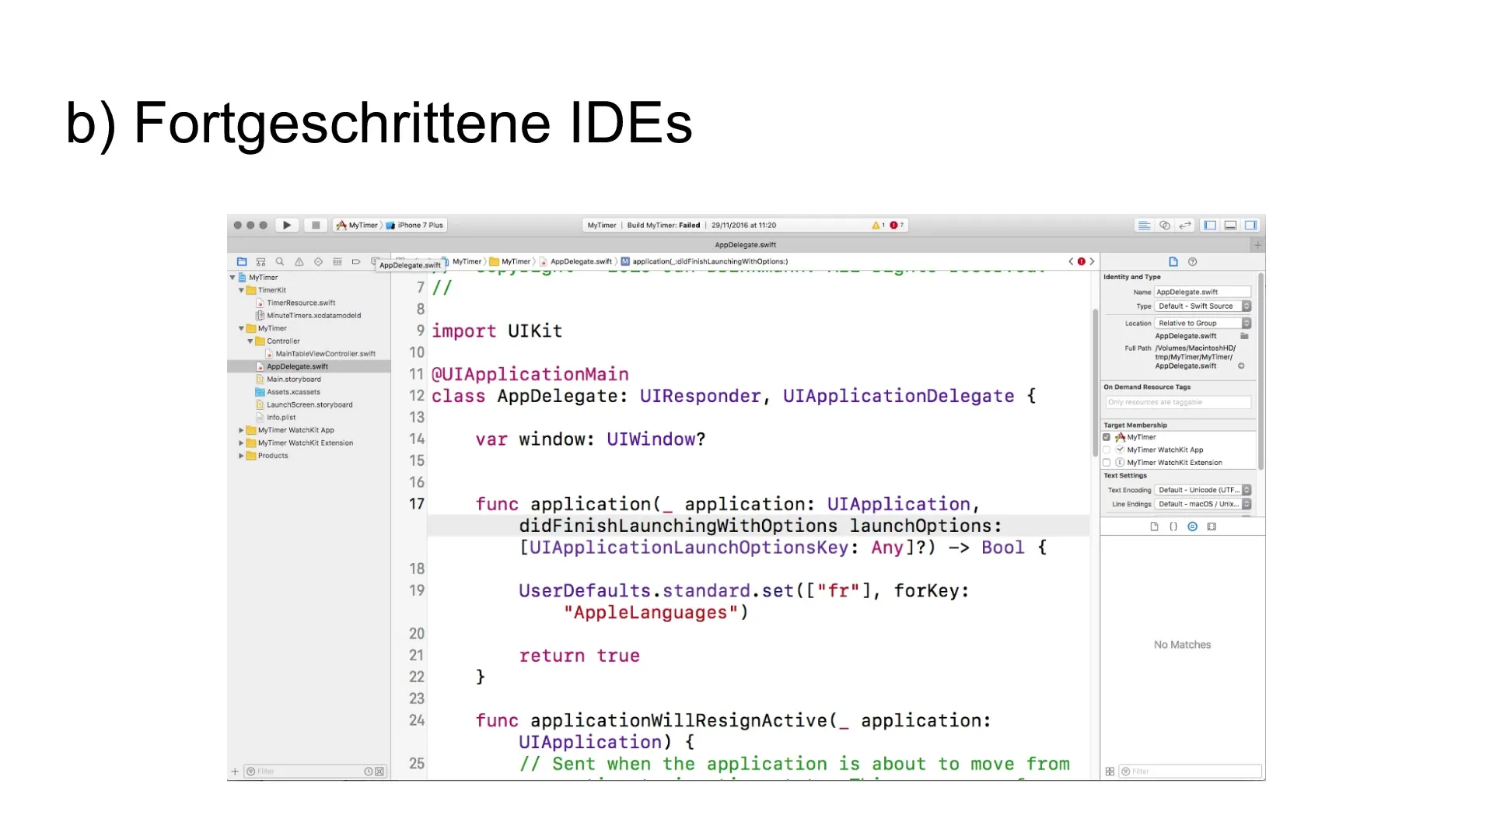Click the AppDelegate.swift tab title

coord(746,245)
